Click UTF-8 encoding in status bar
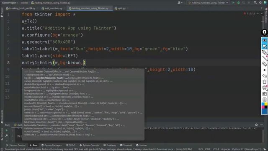Viewport: 268px width, 151px height. pos(216,149)
